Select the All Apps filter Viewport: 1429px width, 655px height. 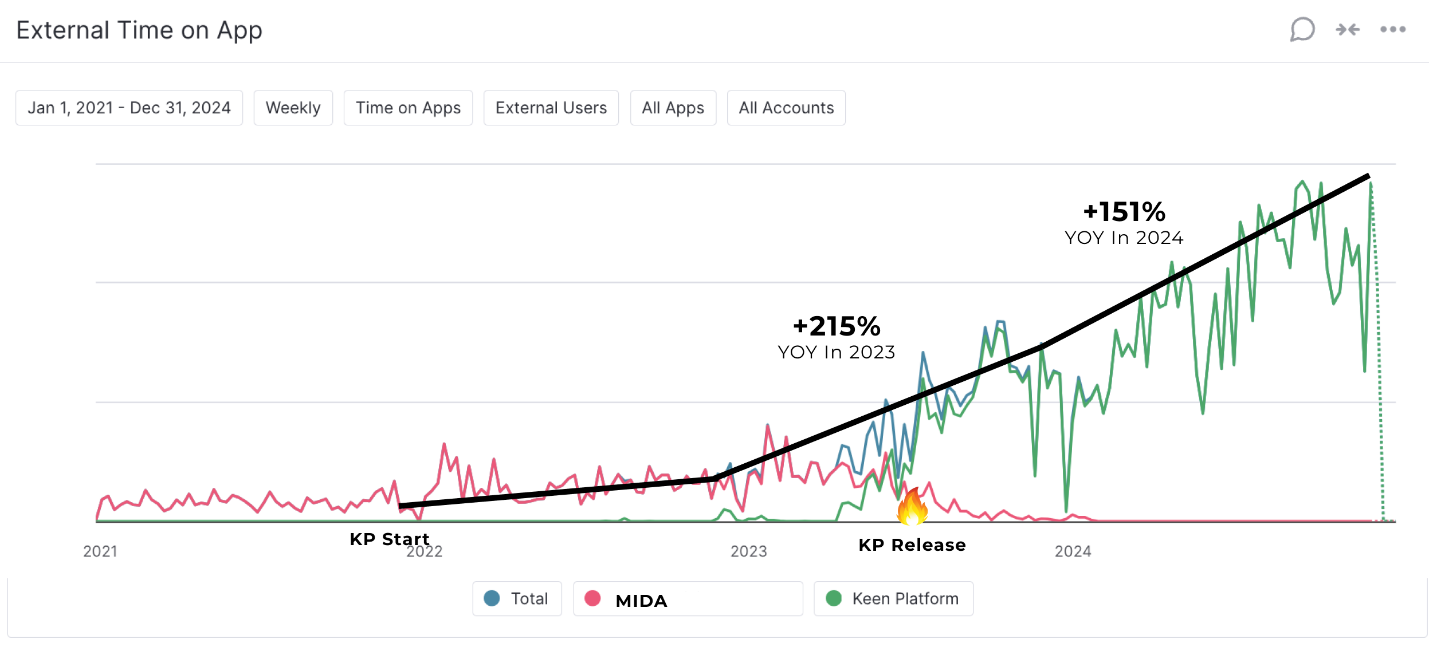pos(673,108)
